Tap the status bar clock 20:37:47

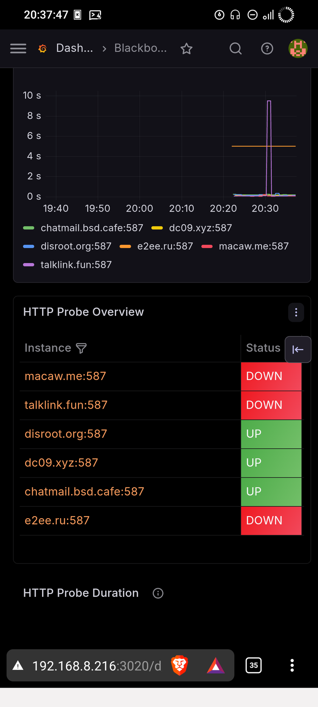tap(46, 15)
